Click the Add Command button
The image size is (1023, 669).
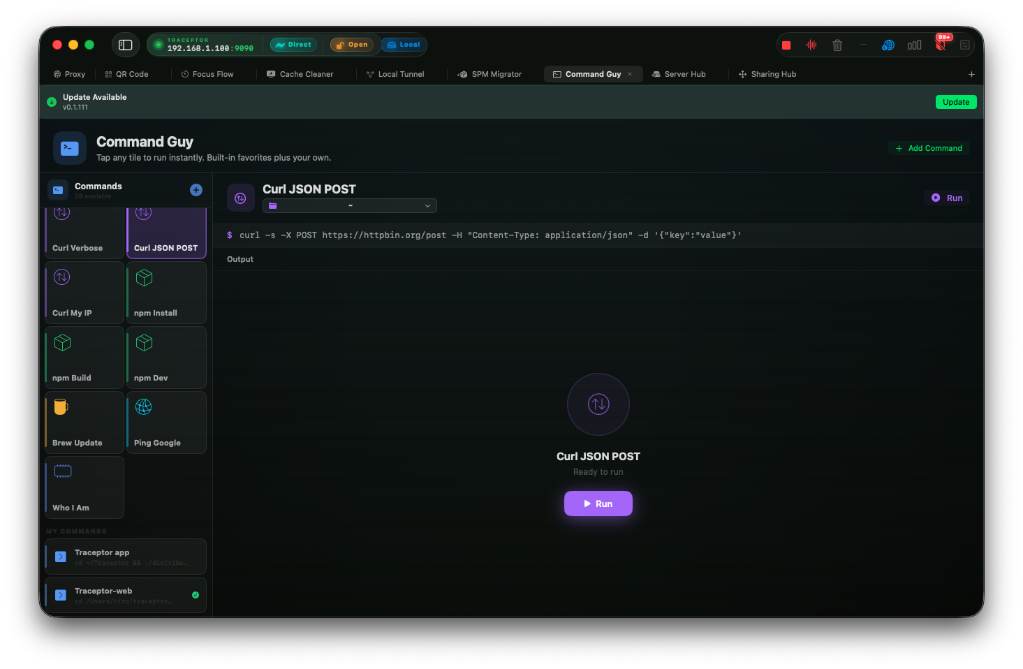[x=929, y=148]
